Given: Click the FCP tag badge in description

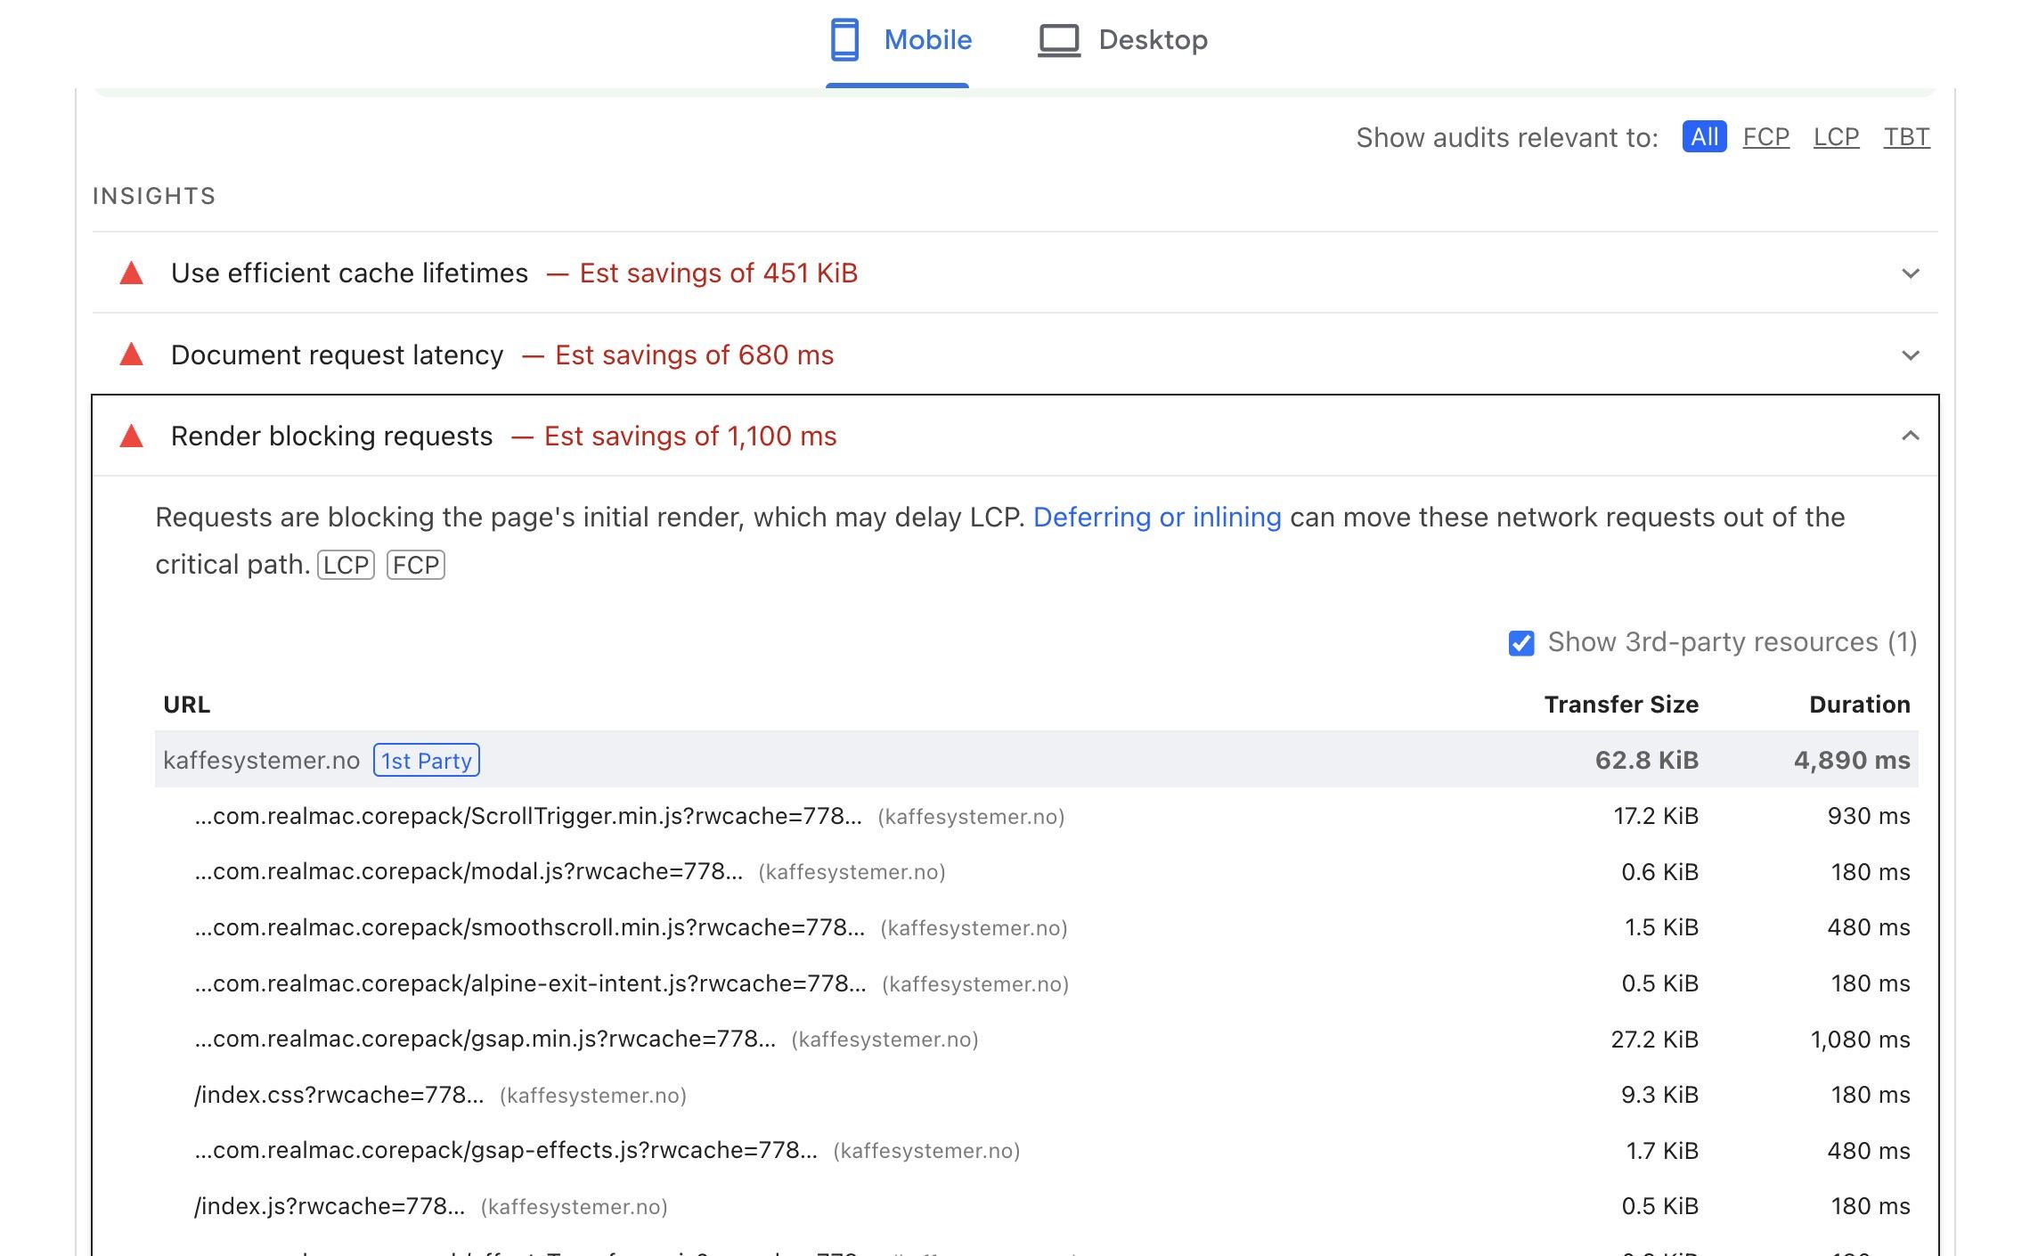Looking at the screenshot, I should [415, 565].
